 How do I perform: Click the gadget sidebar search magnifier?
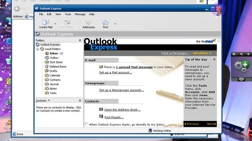click(241, 54)
